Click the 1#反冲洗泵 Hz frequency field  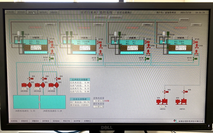[x=24, y=89]
